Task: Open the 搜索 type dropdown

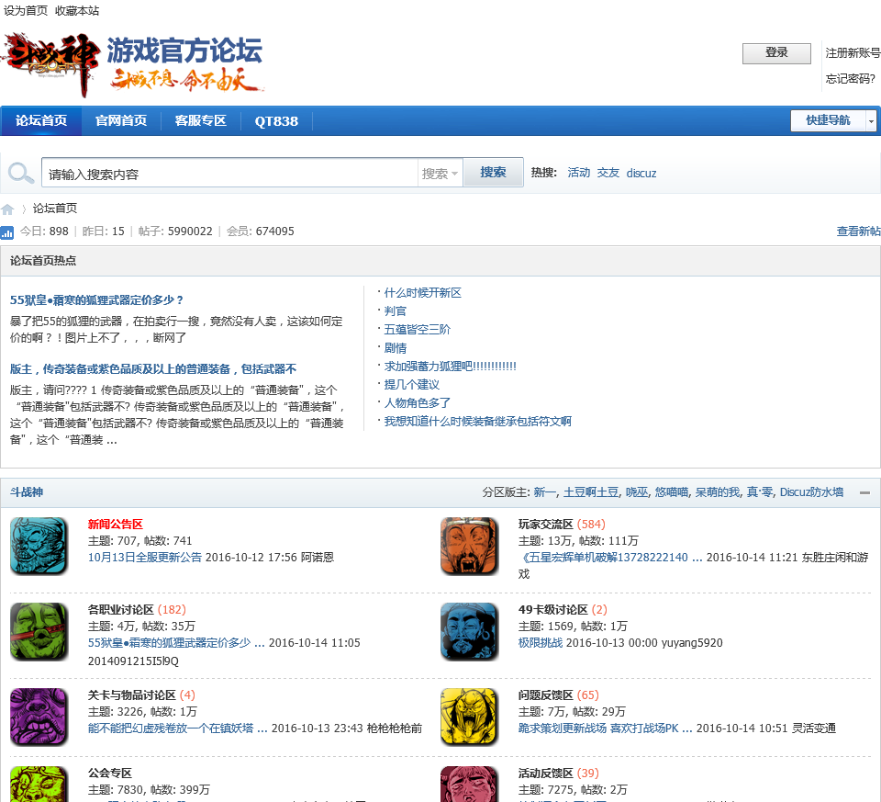Action: point(440,174)
